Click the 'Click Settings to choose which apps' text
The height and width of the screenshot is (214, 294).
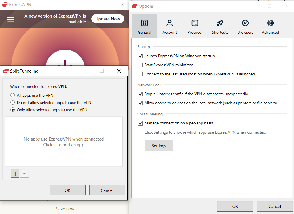click(x=205, y=132)
